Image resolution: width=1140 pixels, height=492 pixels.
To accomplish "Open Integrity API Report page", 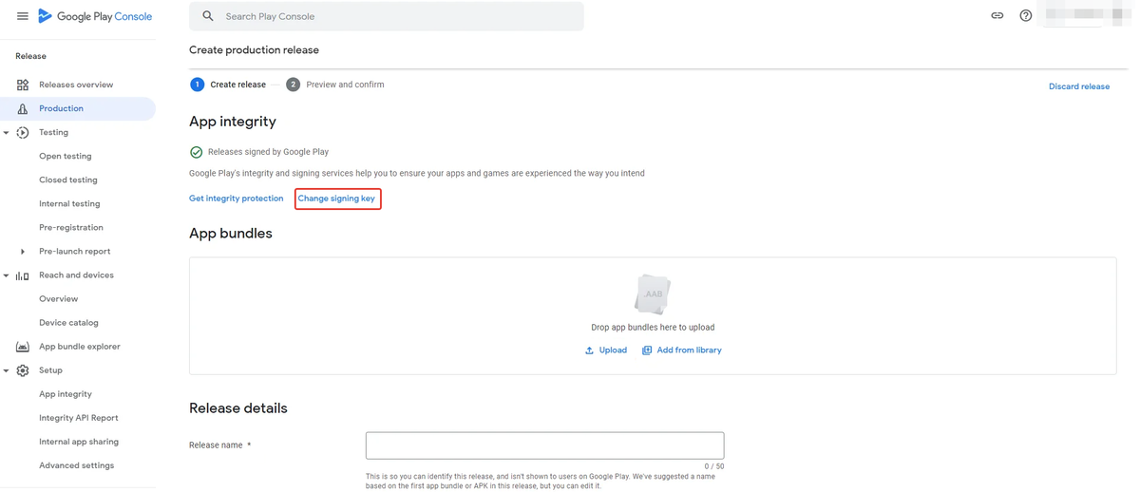I will pyautogui.click(x=79, y=417).
